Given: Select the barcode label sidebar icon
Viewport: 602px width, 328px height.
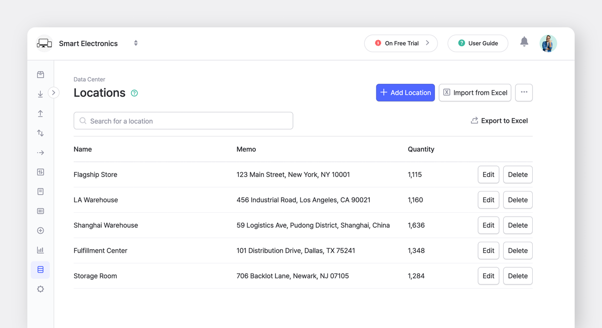Looking at the screenshot, I should tap(40, 211).
